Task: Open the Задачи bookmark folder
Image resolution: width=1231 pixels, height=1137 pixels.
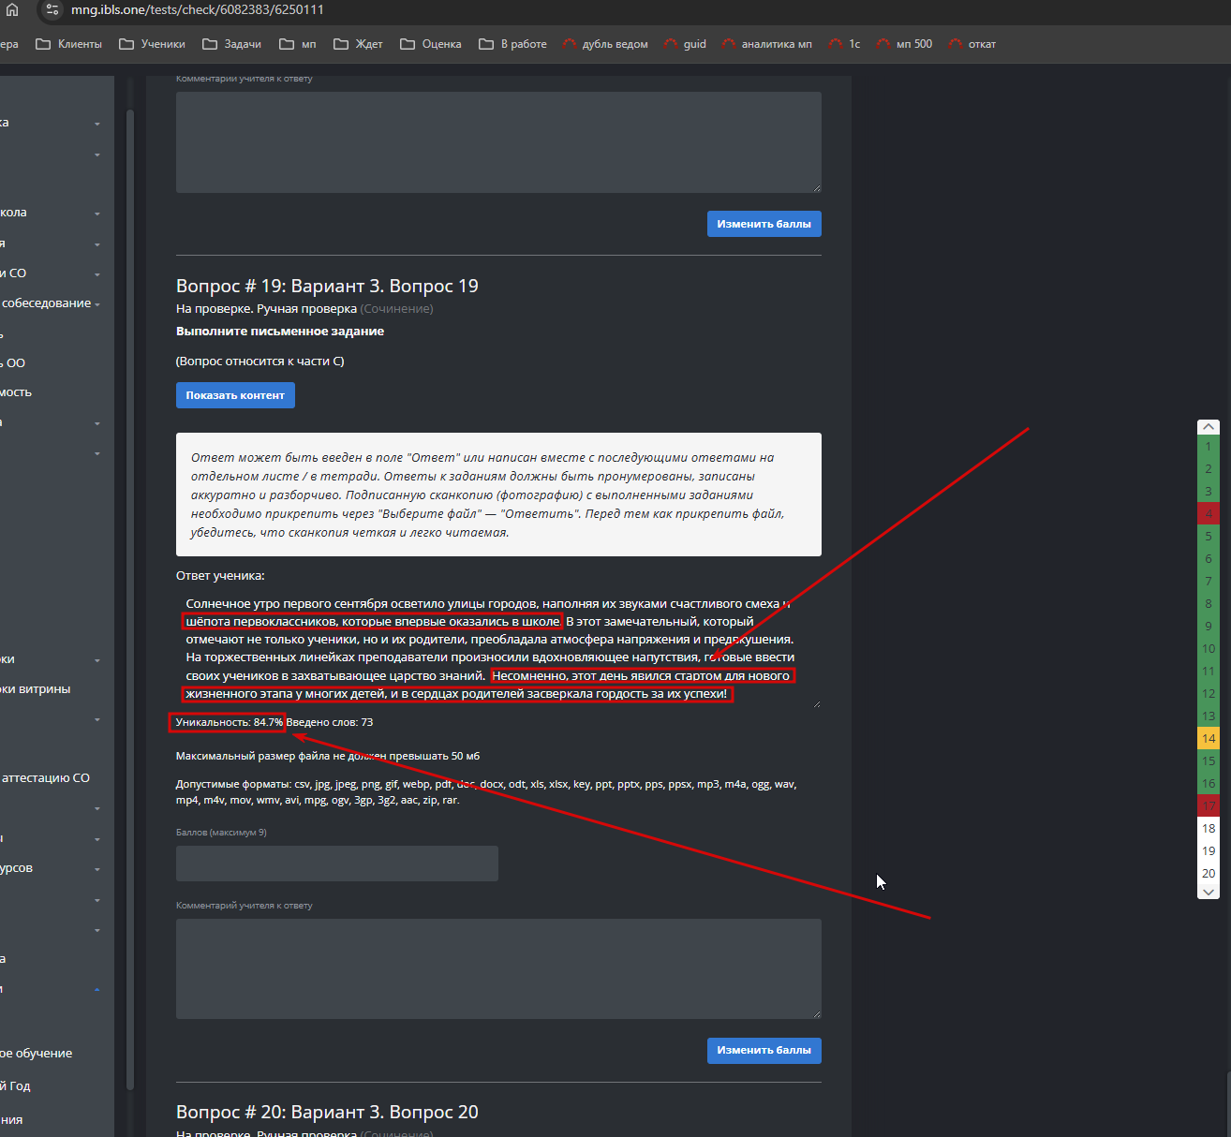Action: pyautogui.click(x=232, y=44)
